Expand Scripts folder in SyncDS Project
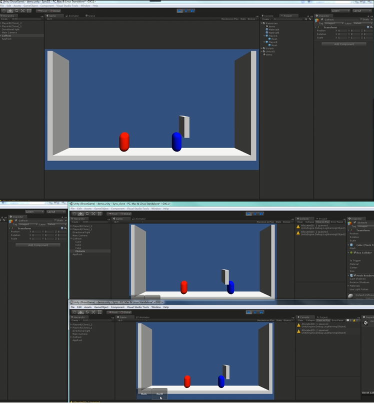The image size is (374, 404). pos(261,48)
